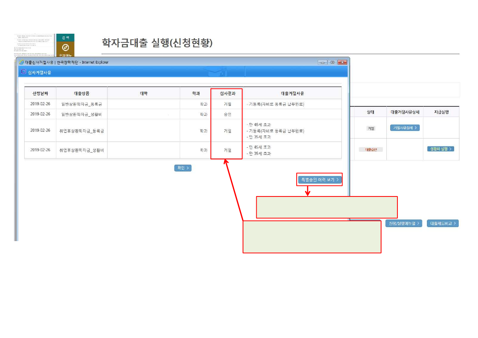Close the 대출심사거절사유 popup window
Image resolution: width=478 pixels, height=338 pixels.
coord(342,62)
